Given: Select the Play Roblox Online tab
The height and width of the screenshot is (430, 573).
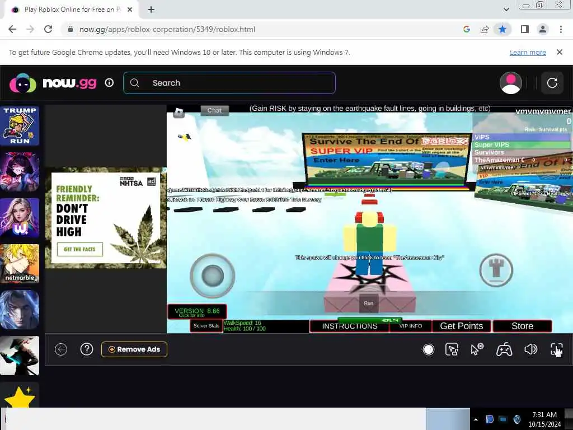Looking at the screenshot, I should [72, 10].
